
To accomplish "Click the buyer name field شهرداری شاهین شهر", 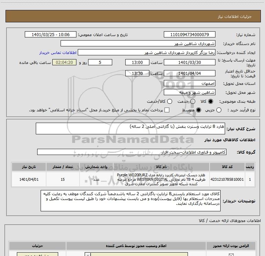I will tap(138, 43).
